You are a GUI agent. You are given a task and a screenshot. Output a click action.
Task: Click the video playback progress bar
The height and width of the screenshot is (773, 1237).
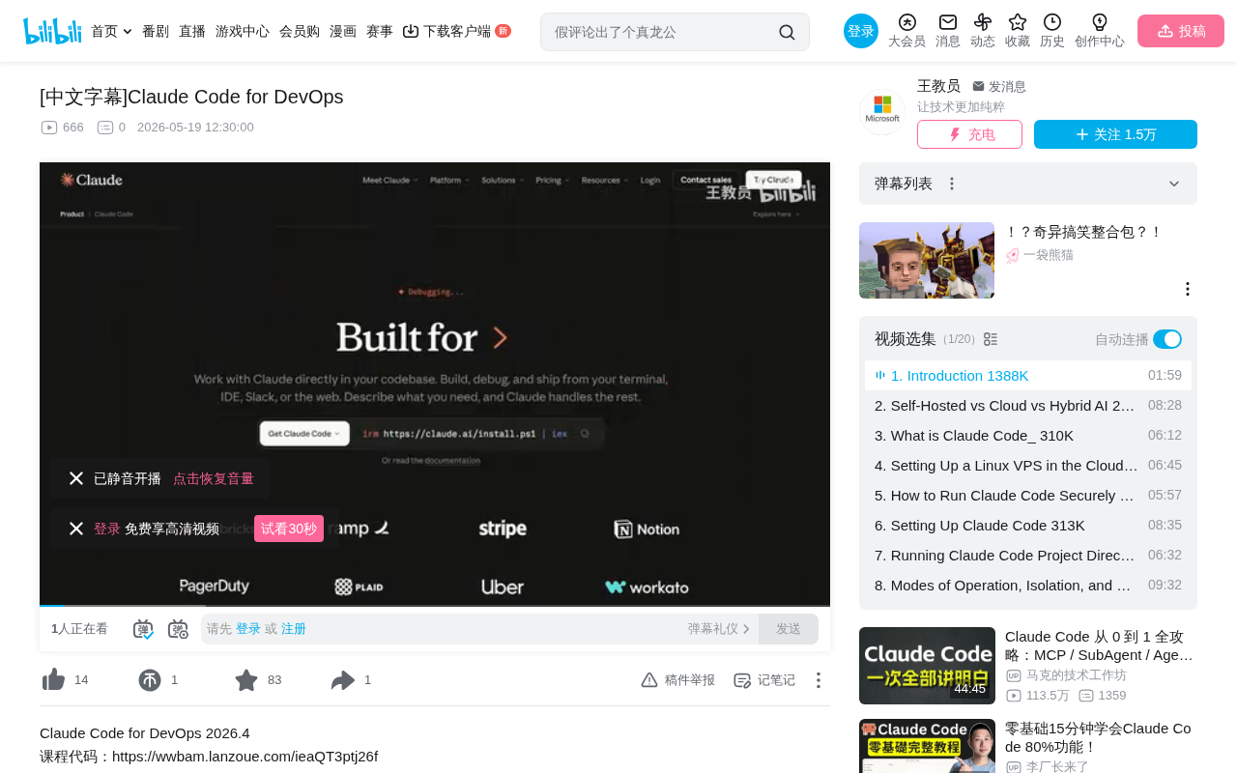point(435,606)
